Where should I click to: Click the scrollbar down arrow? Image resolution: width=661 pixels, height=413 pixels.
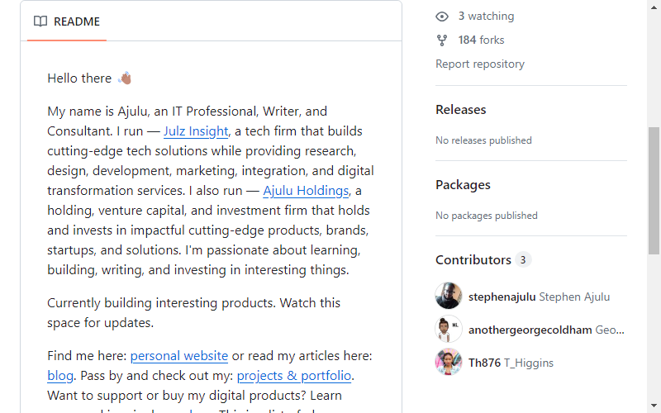click(x=654, y=406)
